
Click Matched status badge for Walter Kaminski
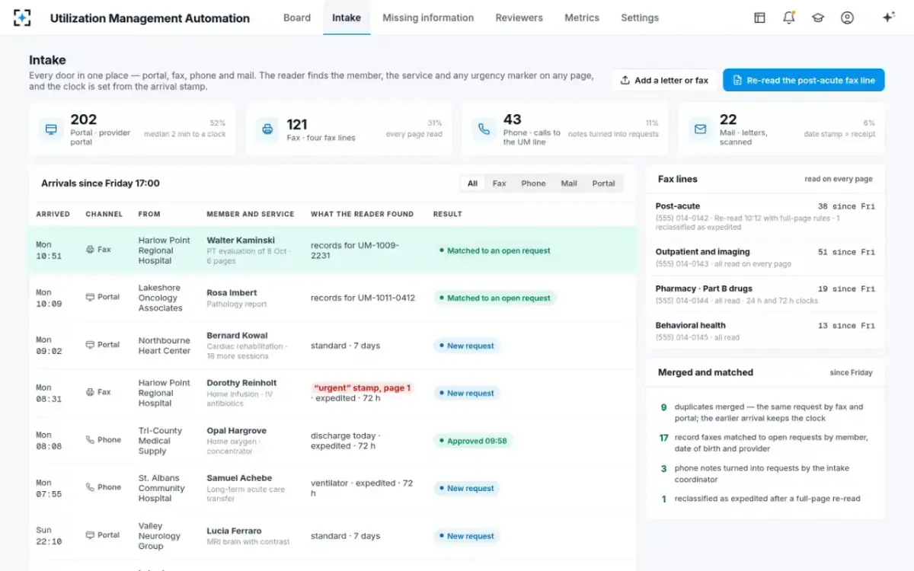(x=495, y=250)
